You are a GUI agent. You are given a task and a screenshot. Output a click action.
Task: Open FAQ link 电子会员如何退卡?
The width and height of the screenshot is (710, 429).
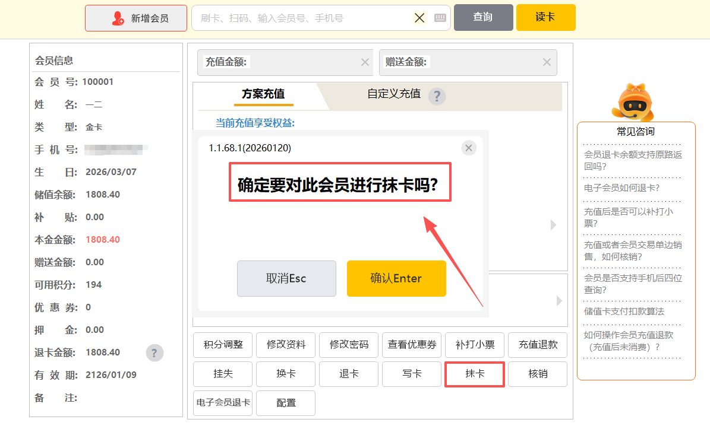point(621,188)
